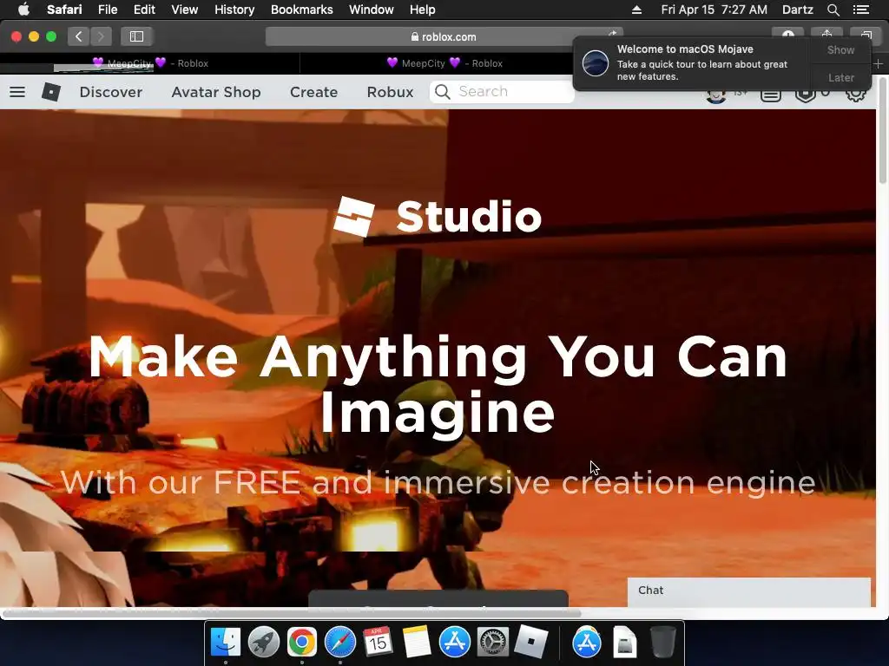Image resolution: width=889 pixels, height=666 pixels.
Task: Launch Google Chrome from the Dock
Action: (301, 642)
